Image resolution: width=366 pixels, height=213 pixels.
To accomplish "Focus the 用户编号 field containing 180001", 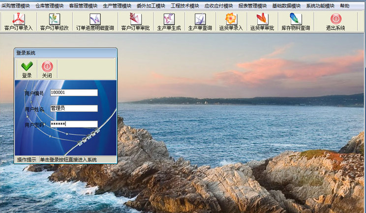I will [x=74, y=92].
